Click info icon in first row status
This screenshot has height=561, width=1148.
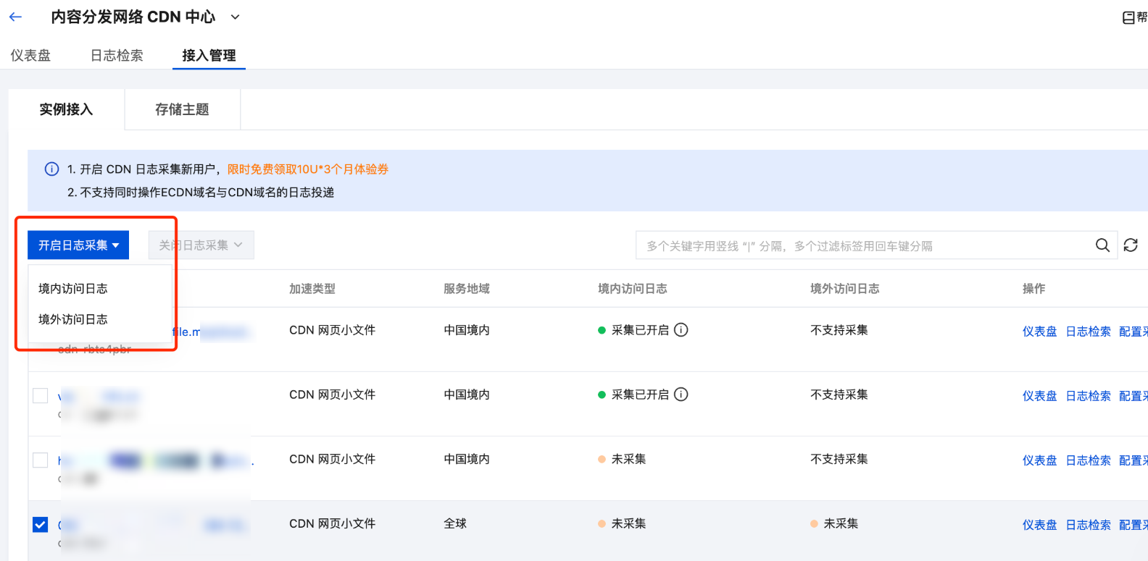point(681,330)
